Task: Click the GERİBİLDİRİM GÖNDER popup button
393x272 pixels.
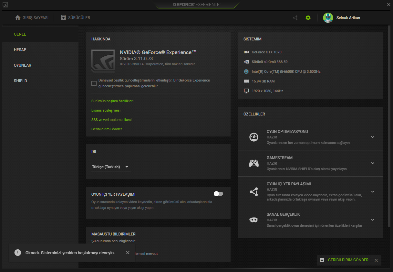Action: coord(348,260)
